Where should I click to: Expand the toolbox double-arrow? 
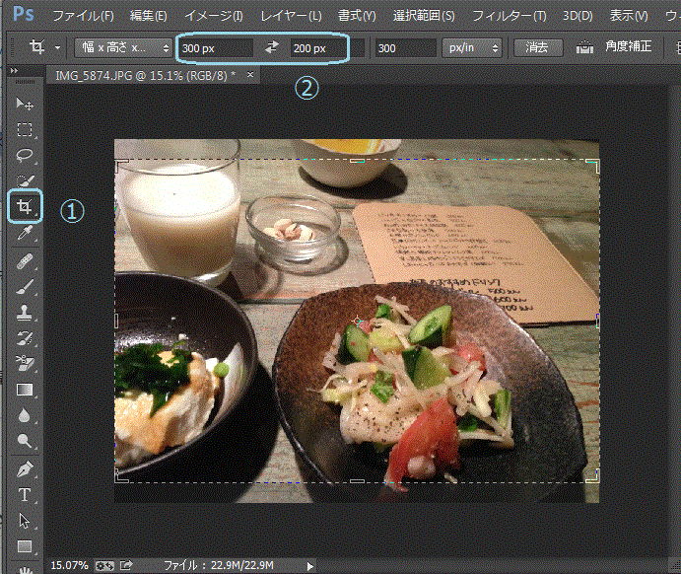[x=15, y=70]
